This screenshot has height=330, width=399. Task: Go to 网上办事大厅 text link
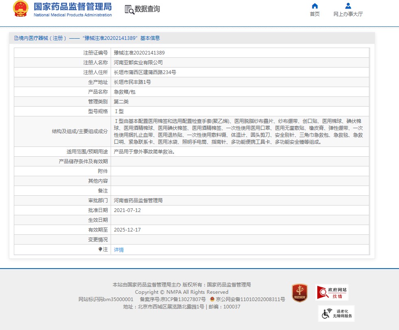348,14
